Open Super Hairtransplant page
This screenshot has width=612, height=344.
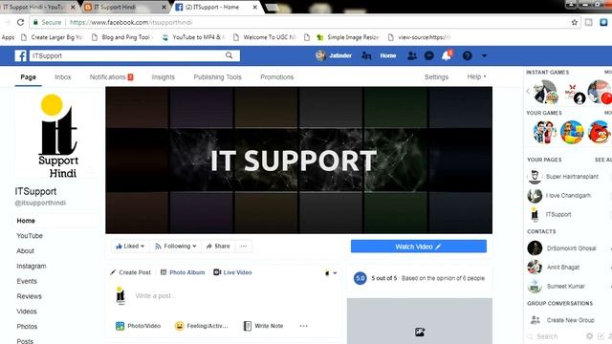(563, 176)
